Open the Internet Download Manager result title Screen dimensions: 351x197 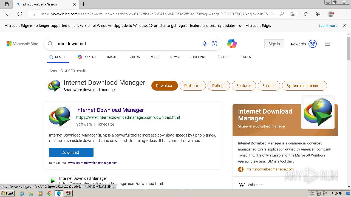[x=110, y=110]
